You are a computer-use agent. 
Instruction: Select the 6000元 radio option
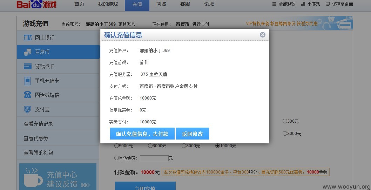coord(150,146)
